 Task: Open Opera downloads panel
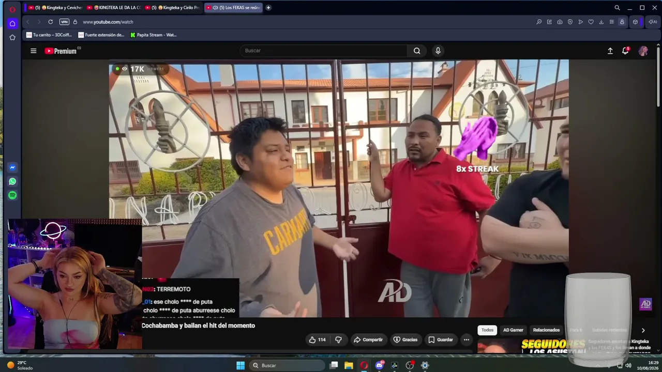click(x=601, y=22)
